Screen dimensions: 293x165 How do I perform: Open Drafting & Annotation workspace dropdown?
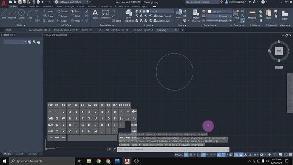72,2
